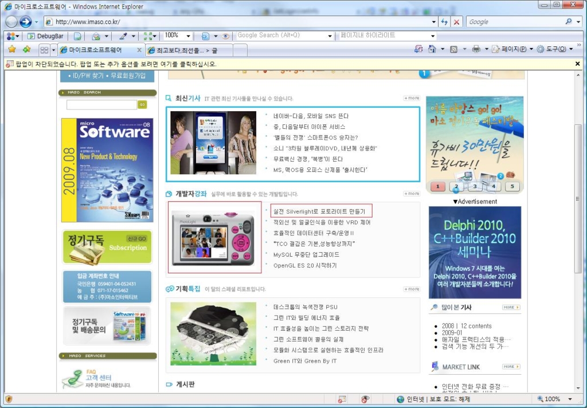Click Add to Favorites star-plus icon
The image size is (587, 408).
point(26,49)
